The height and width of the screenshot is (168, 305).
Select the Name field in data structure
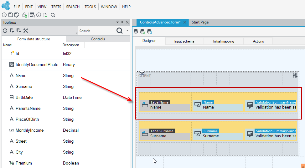tap(66, 75)
